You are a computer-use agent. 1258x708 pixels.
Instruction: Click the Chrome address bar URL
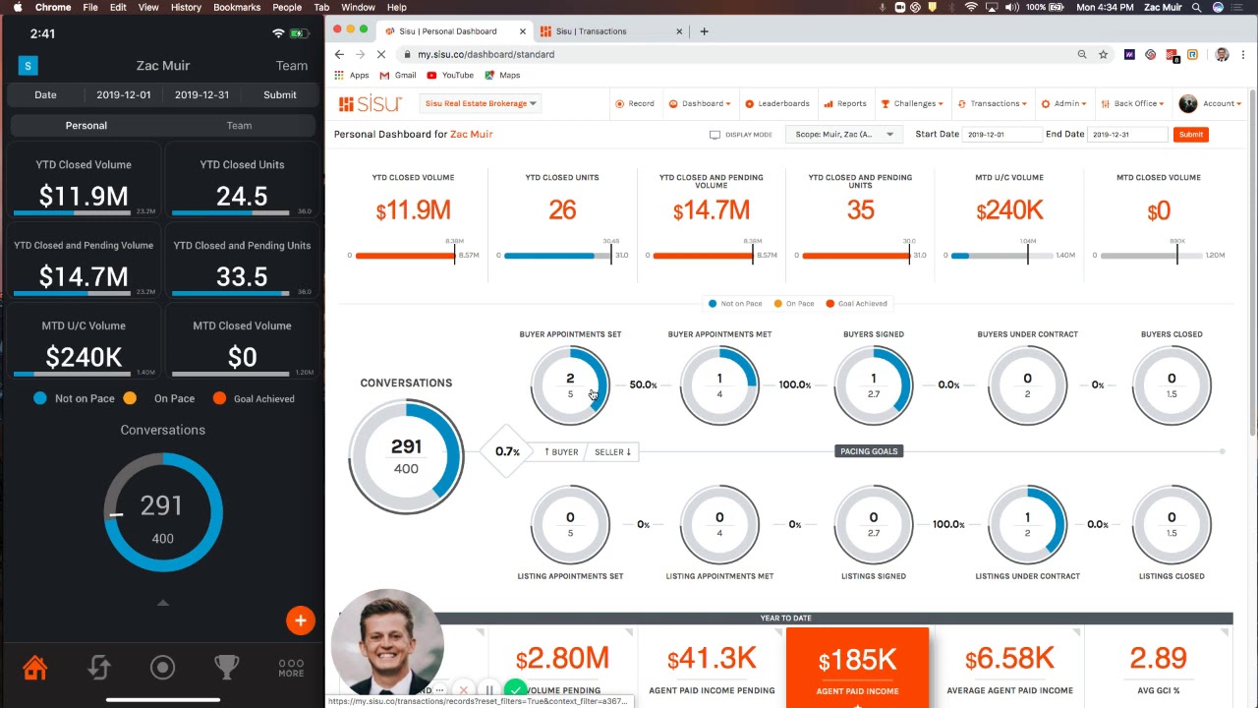486,54
